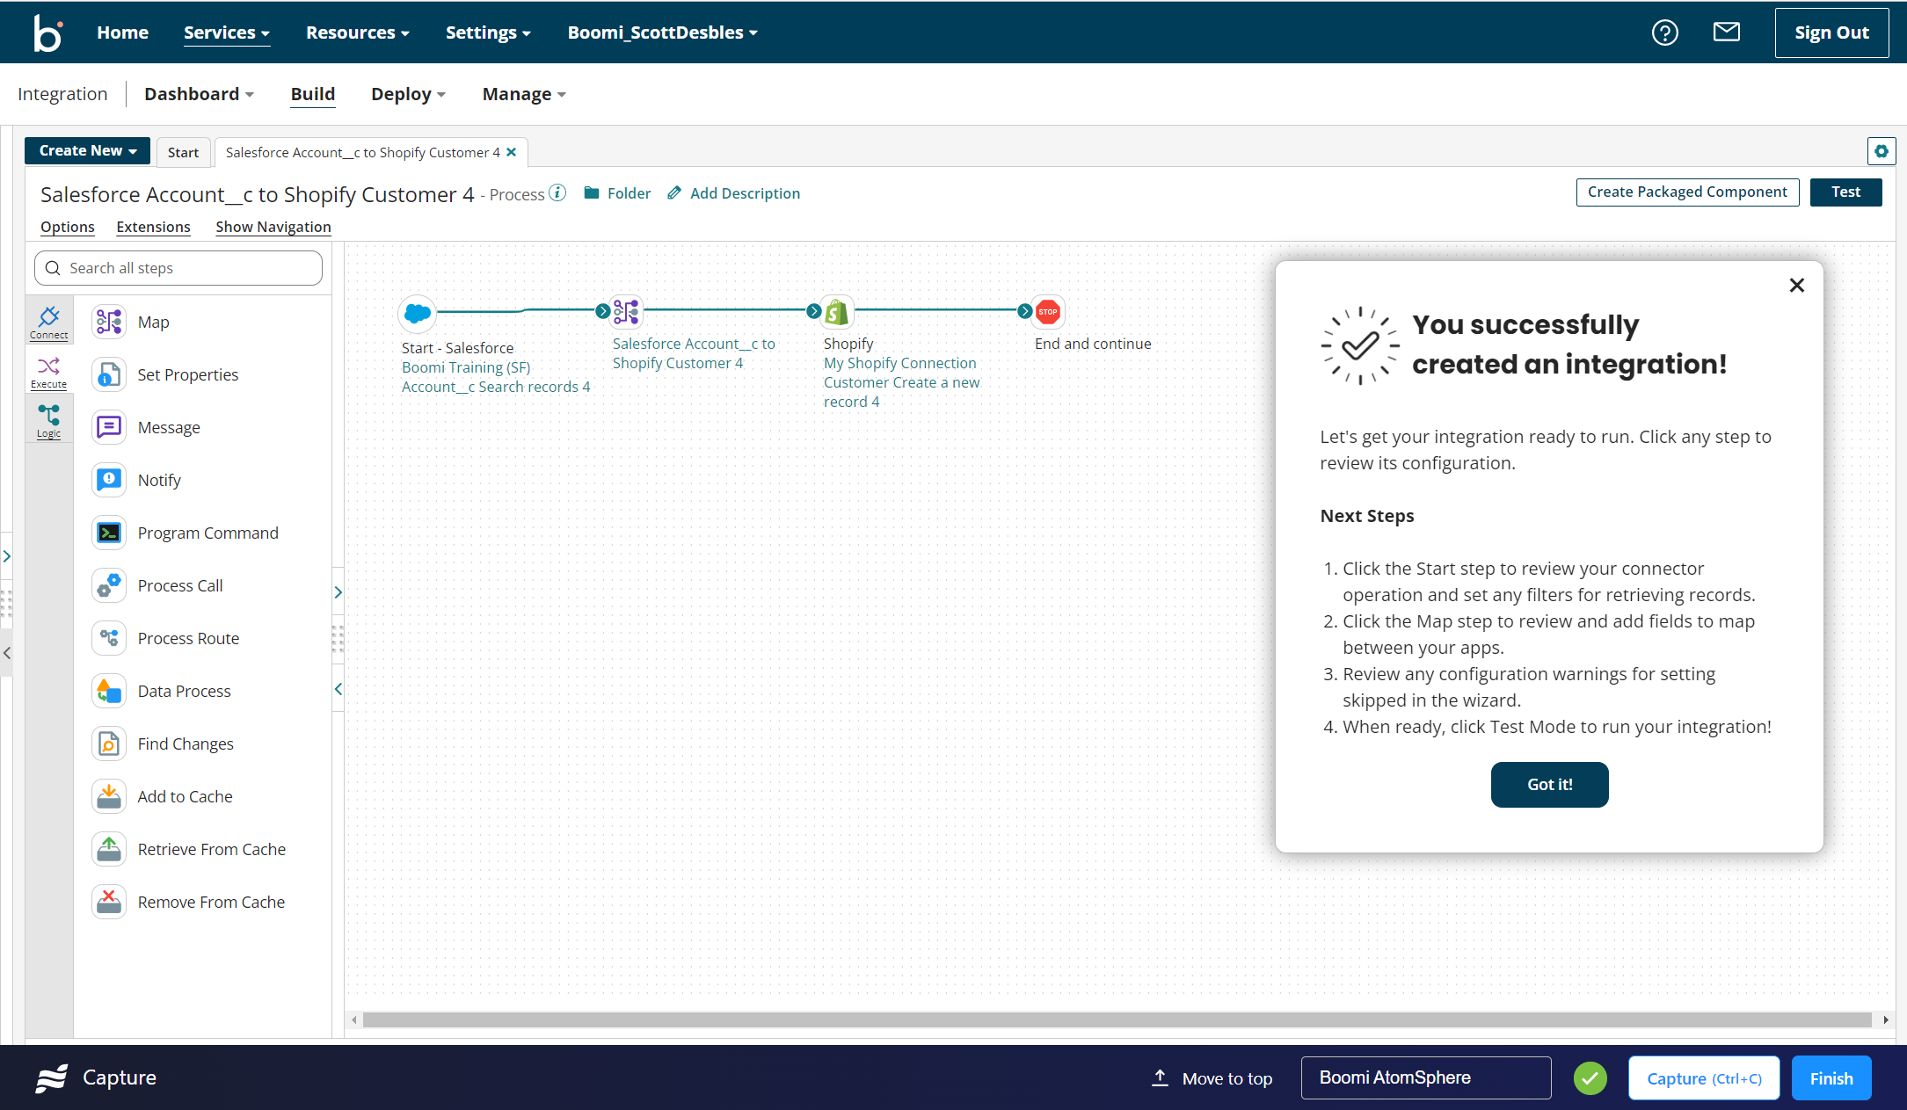Click the search all steps input field
Screen dimensions: 1907x1110
(179, 268)
